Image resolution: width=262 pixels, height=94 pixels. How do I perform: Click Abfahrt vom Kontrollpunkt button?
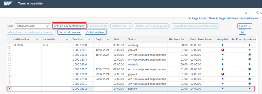[151, 26]
